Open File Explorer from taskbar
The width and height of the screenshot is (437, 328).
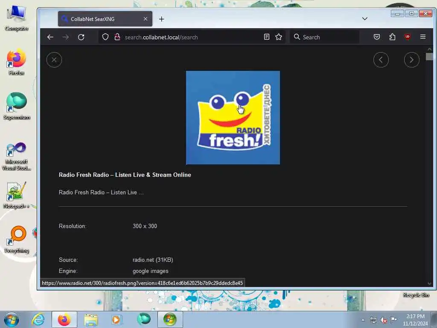(x=91, y=319)
